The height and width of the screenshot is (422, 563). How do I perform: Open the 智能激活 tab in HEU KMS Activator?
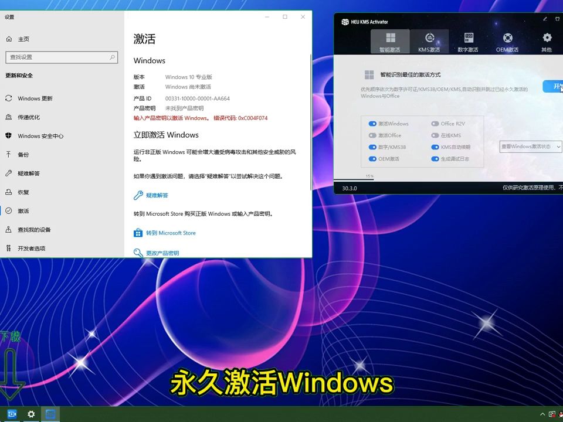click(390, 42)
